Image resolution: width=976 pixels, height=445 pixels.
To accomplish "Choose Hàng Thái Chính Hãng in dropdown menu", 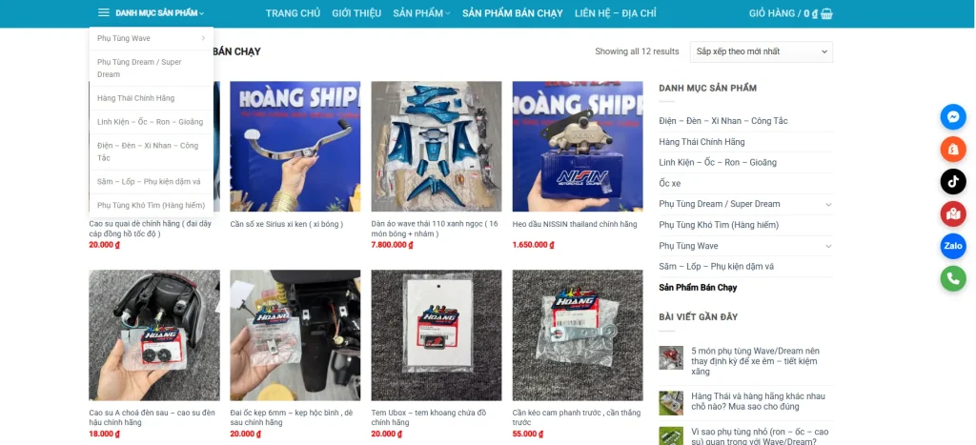I will point(135,98).
